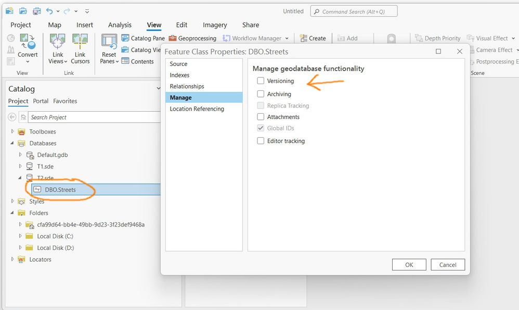This screenshot has width=519, height=310.
Task: Expand the Locators tree node
Action: click(12, 259)
